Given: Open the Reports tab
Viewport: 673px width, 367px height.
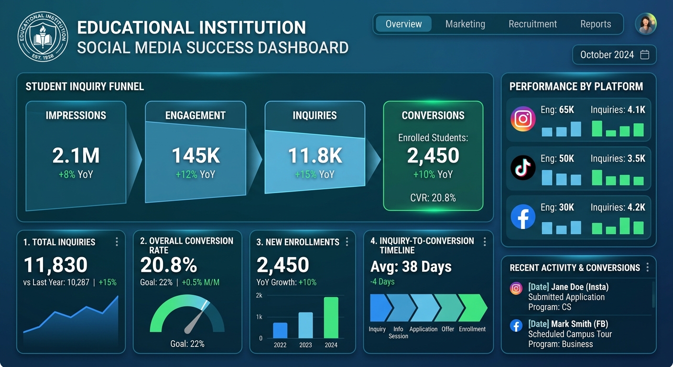Looking at the screenshot, I should coord(595,24).
